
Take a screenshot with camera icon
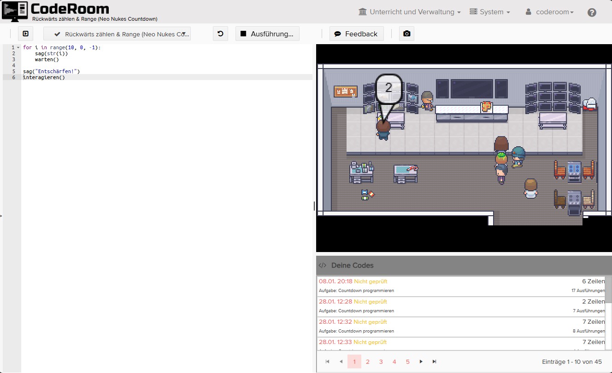[x=406, y=34]
